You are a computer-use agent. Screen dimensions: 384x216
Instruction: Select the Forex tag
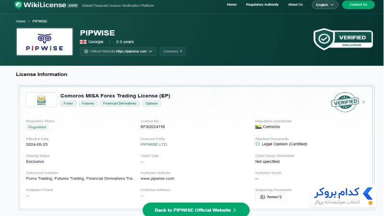[68, 104]
